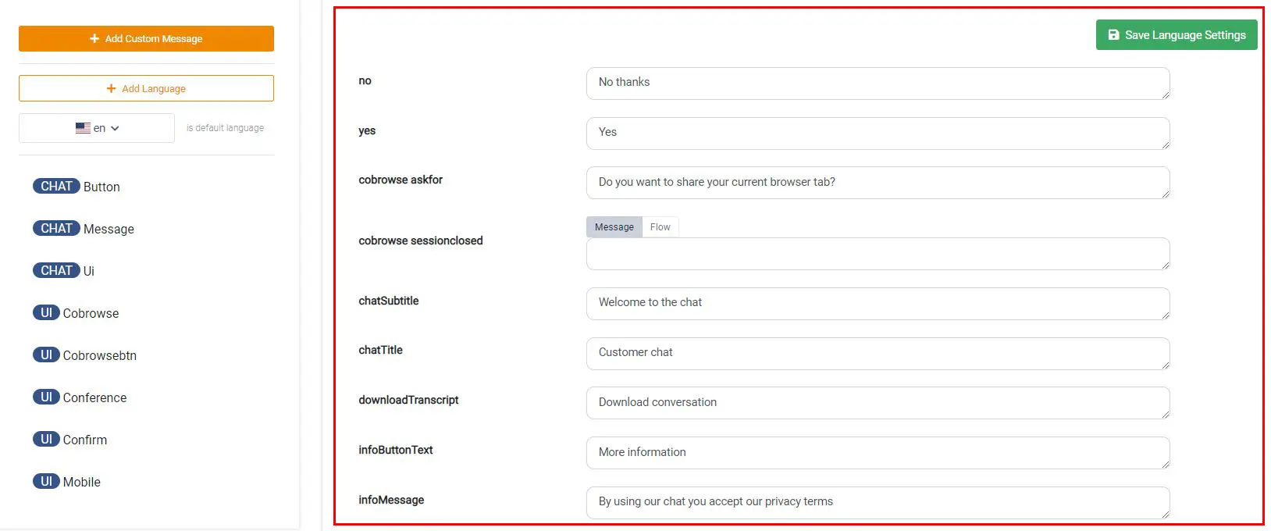The image size is (1271, 531).
Task: Select the UI Conference section
Action: [x=80, y=397]
